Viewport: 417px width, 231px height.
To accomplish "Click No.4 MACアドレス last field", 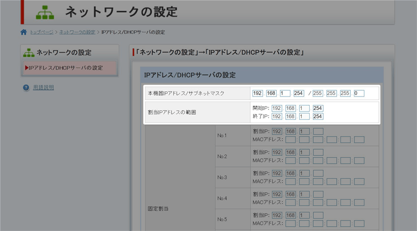I will 359,202.
